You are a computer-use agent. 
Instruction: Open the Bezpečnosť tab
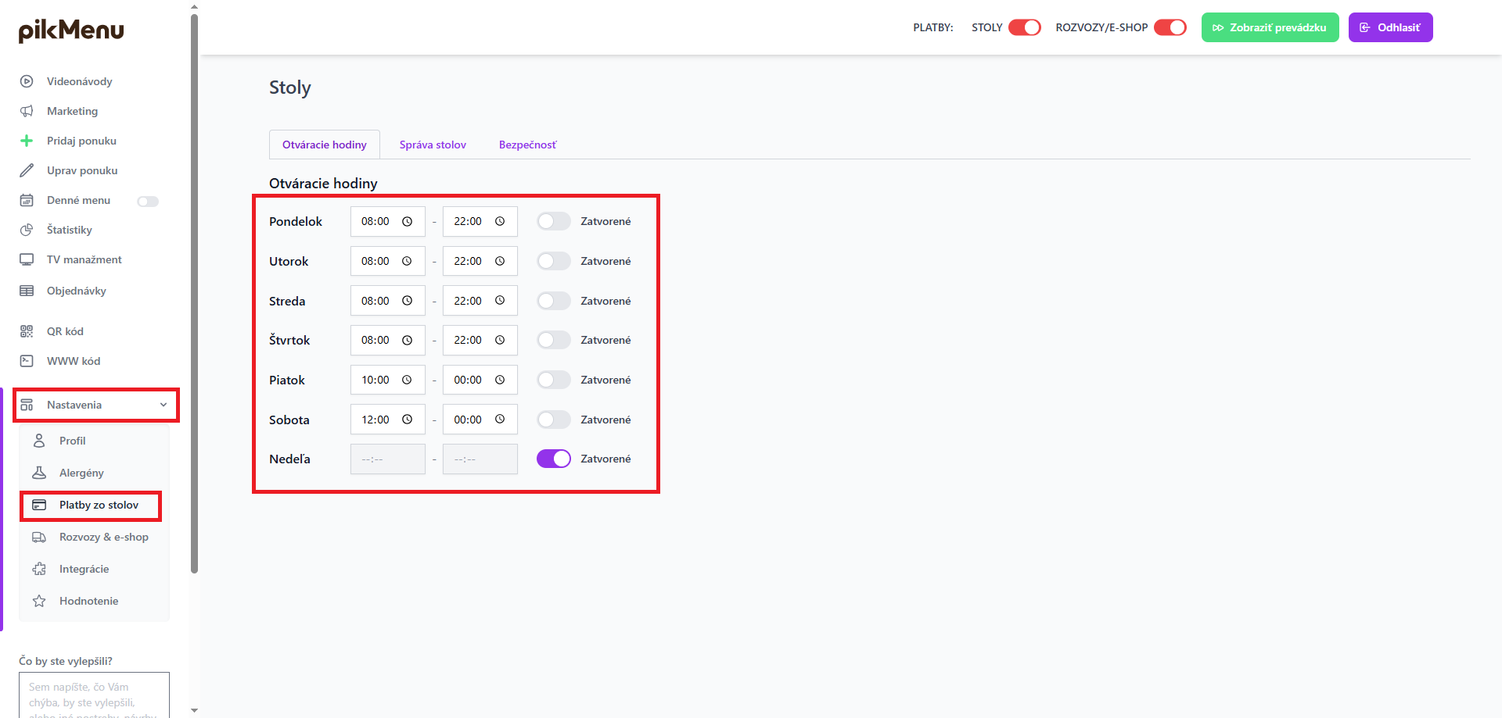pyautogui.click(x=527, y=145)
